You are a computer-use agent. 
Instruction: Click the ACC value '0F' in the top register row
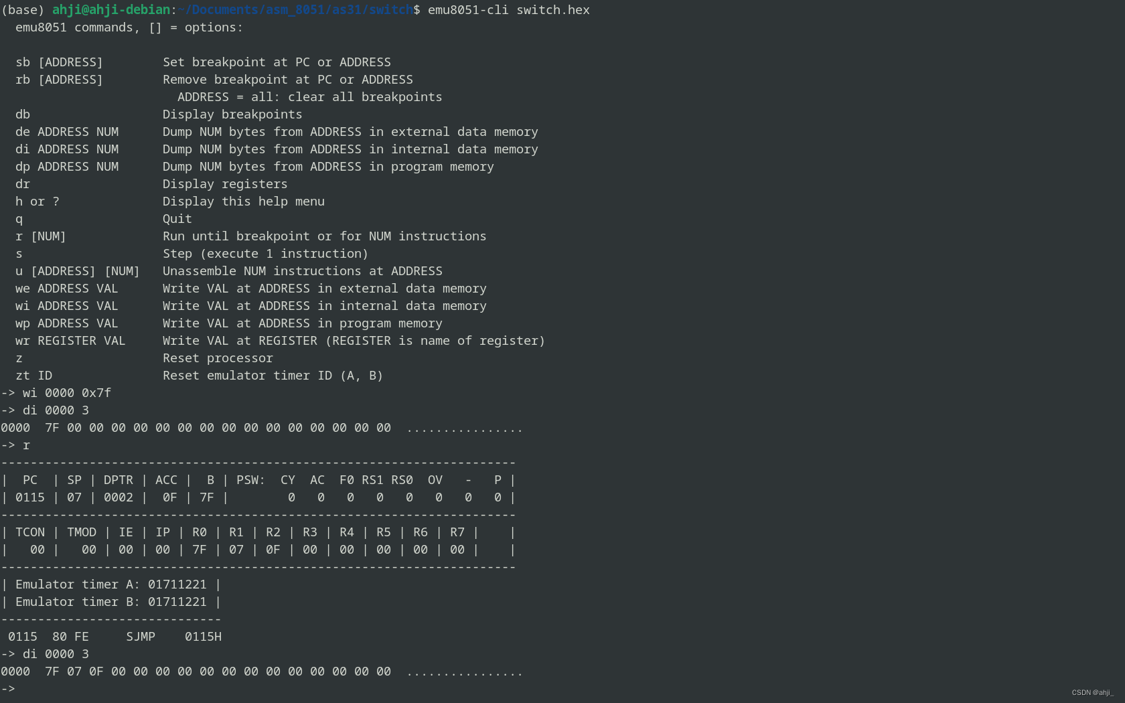tap(170, 497)
